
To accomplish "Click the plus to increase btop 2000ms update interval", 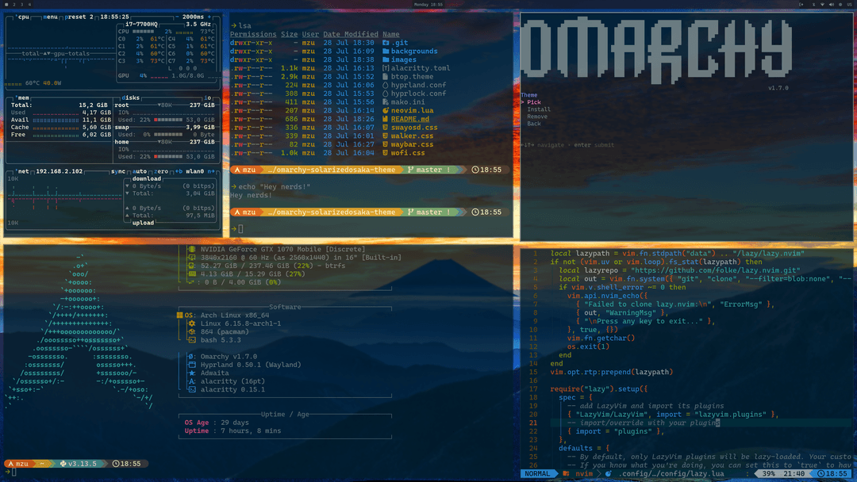I will 209,15.
